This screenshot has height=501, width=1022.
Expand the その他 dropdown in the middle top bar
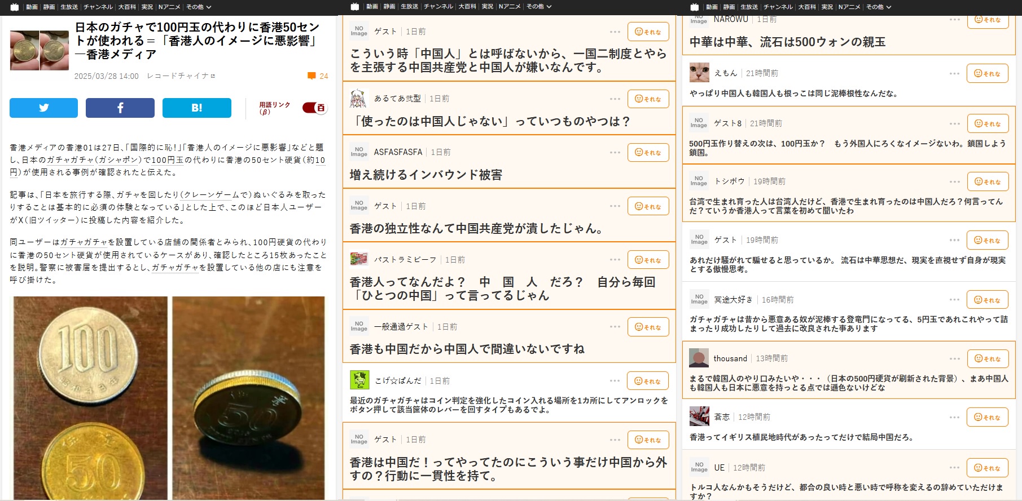539,7
